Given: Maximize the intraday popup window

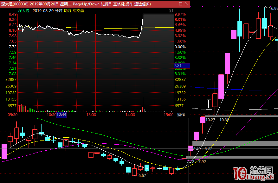Looking at the screenshot, I should pos(181,4).
